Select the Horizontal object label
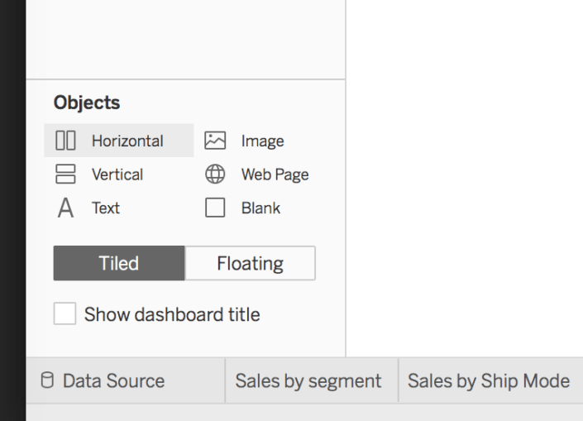 click(x=127, y=141)
